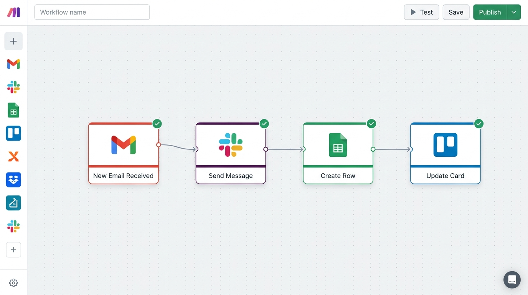Run the workflow with the Test button
This screenshot has width=528, height=295.
coord(421,12)
